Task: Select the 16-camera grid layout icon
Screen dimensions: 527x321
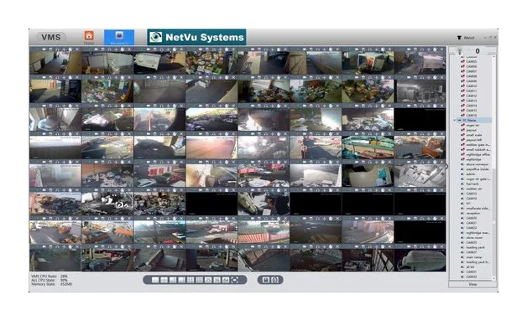Action: click(x=200, y=280)
